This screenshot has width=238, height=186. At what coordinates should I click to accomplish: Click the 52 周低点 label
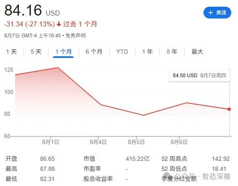pyautogui.click(x=174, y=169)
